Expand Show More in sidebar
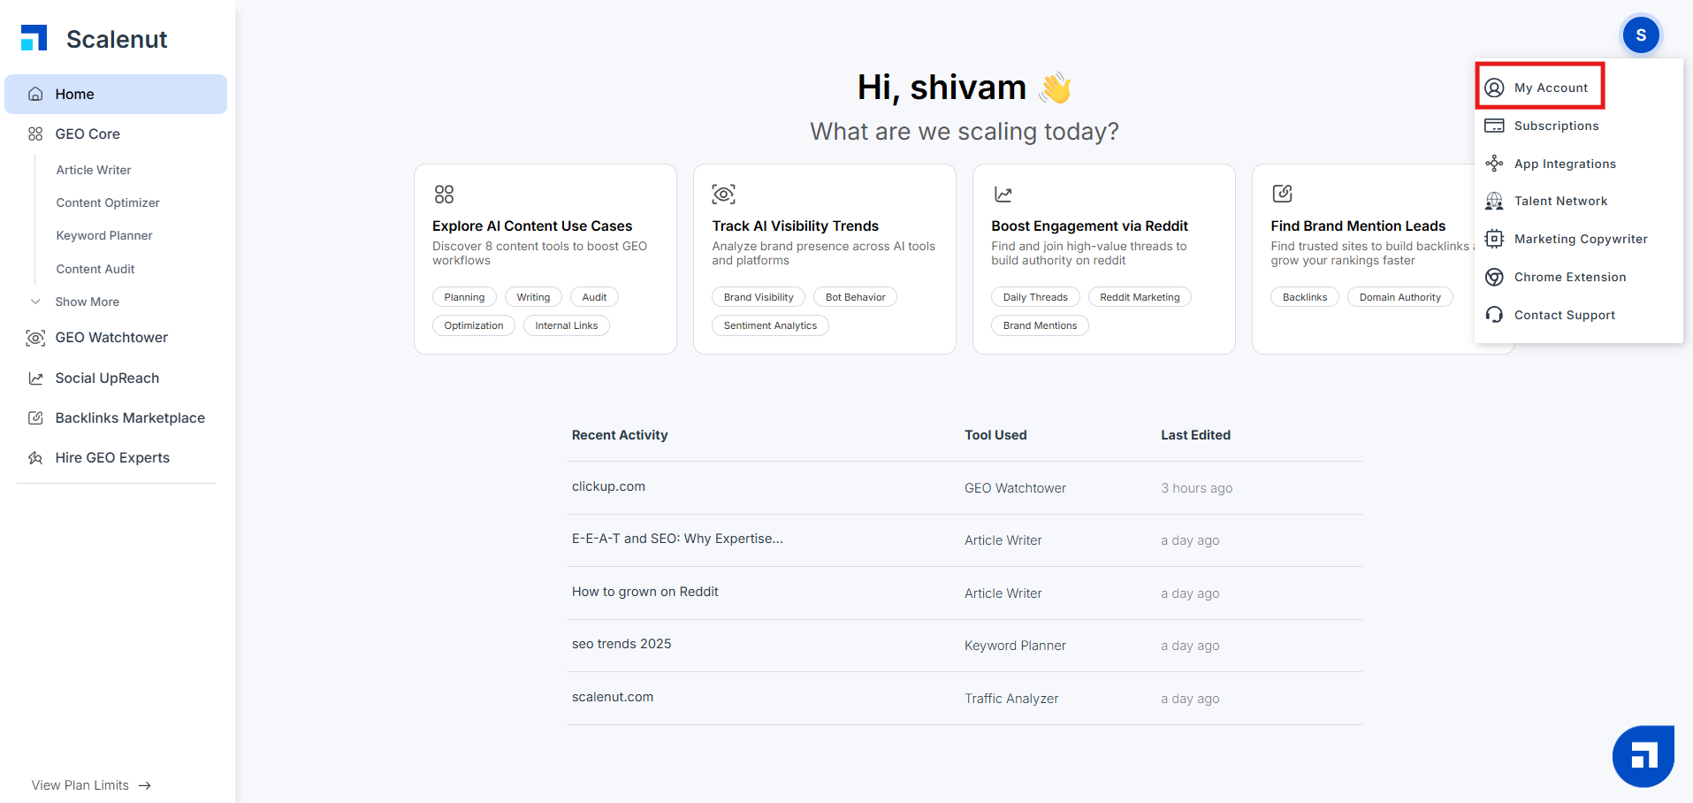The height and width of the screenshot is (803, 1693). pyautogui.click(x=87, y=302)
